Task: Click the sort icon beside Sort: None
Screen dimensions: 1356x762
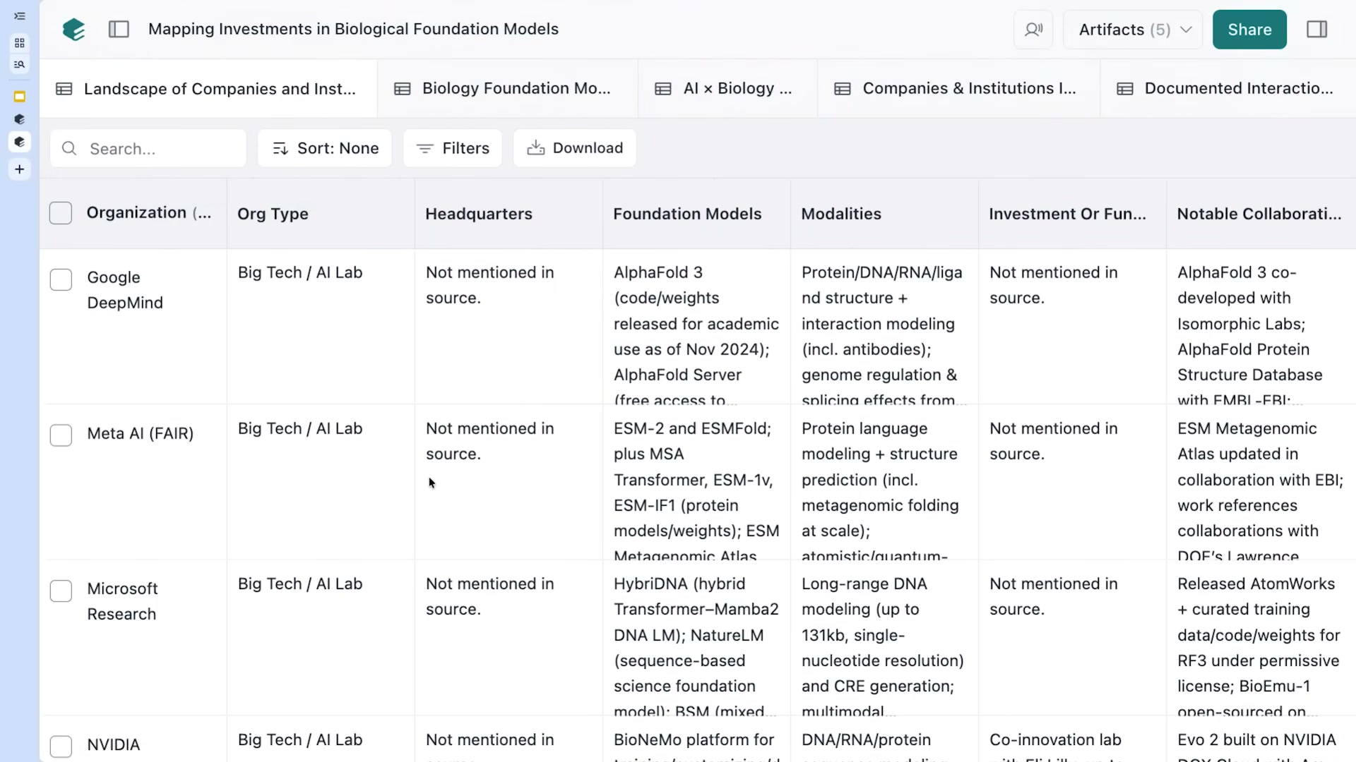Action: 280,148
